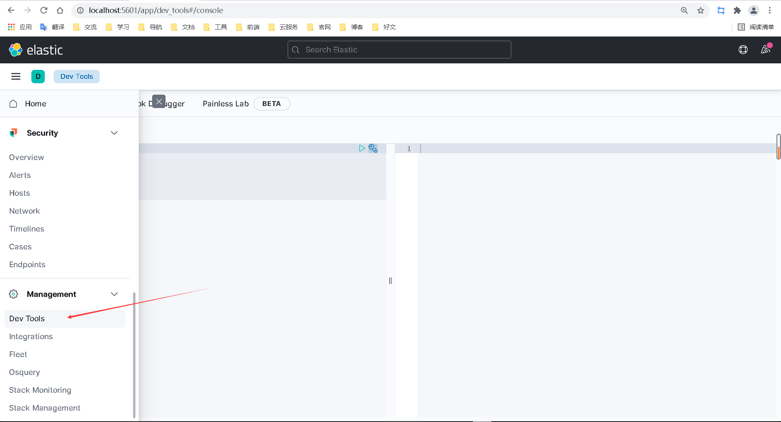The width and height of the screenshot is (781, 422).
Task: Toggle the hamburger navigation menu
Action: point(16,76)
